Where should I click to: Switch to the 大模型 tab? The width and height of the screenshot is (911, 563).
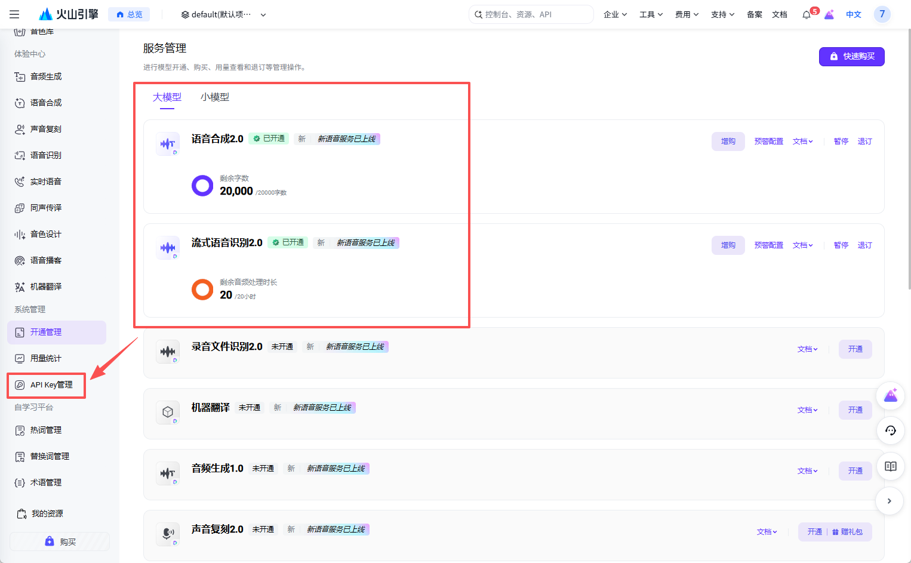tap(167, 97)
